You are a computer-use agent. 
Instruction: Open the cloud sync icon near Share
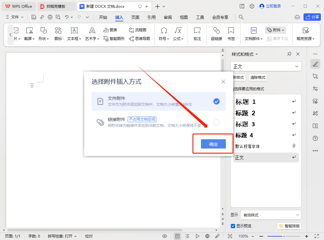(297, 17)
